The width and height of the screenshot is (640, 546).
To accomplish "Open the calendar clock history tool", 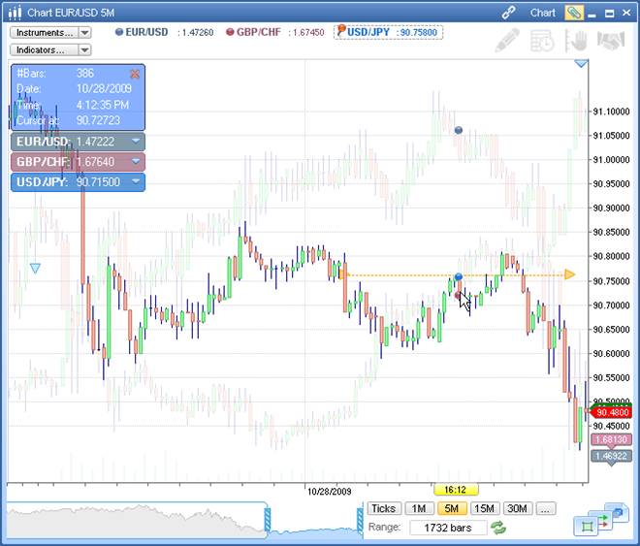I will click(542, 41).
